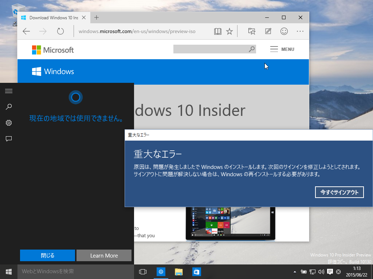
Task: Open File Explorer from taskbar
Action: [x=178, y=272]
